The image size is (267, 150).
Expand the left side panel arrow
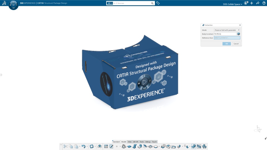click(1, 75)
